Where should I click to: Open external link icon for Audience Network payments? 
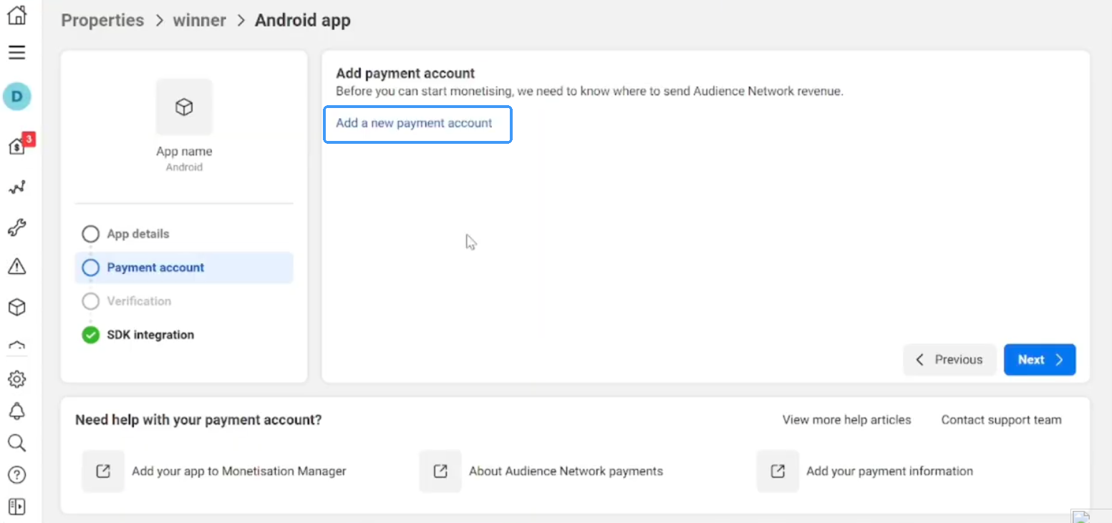pyautogui.click(x=440, y=471)
